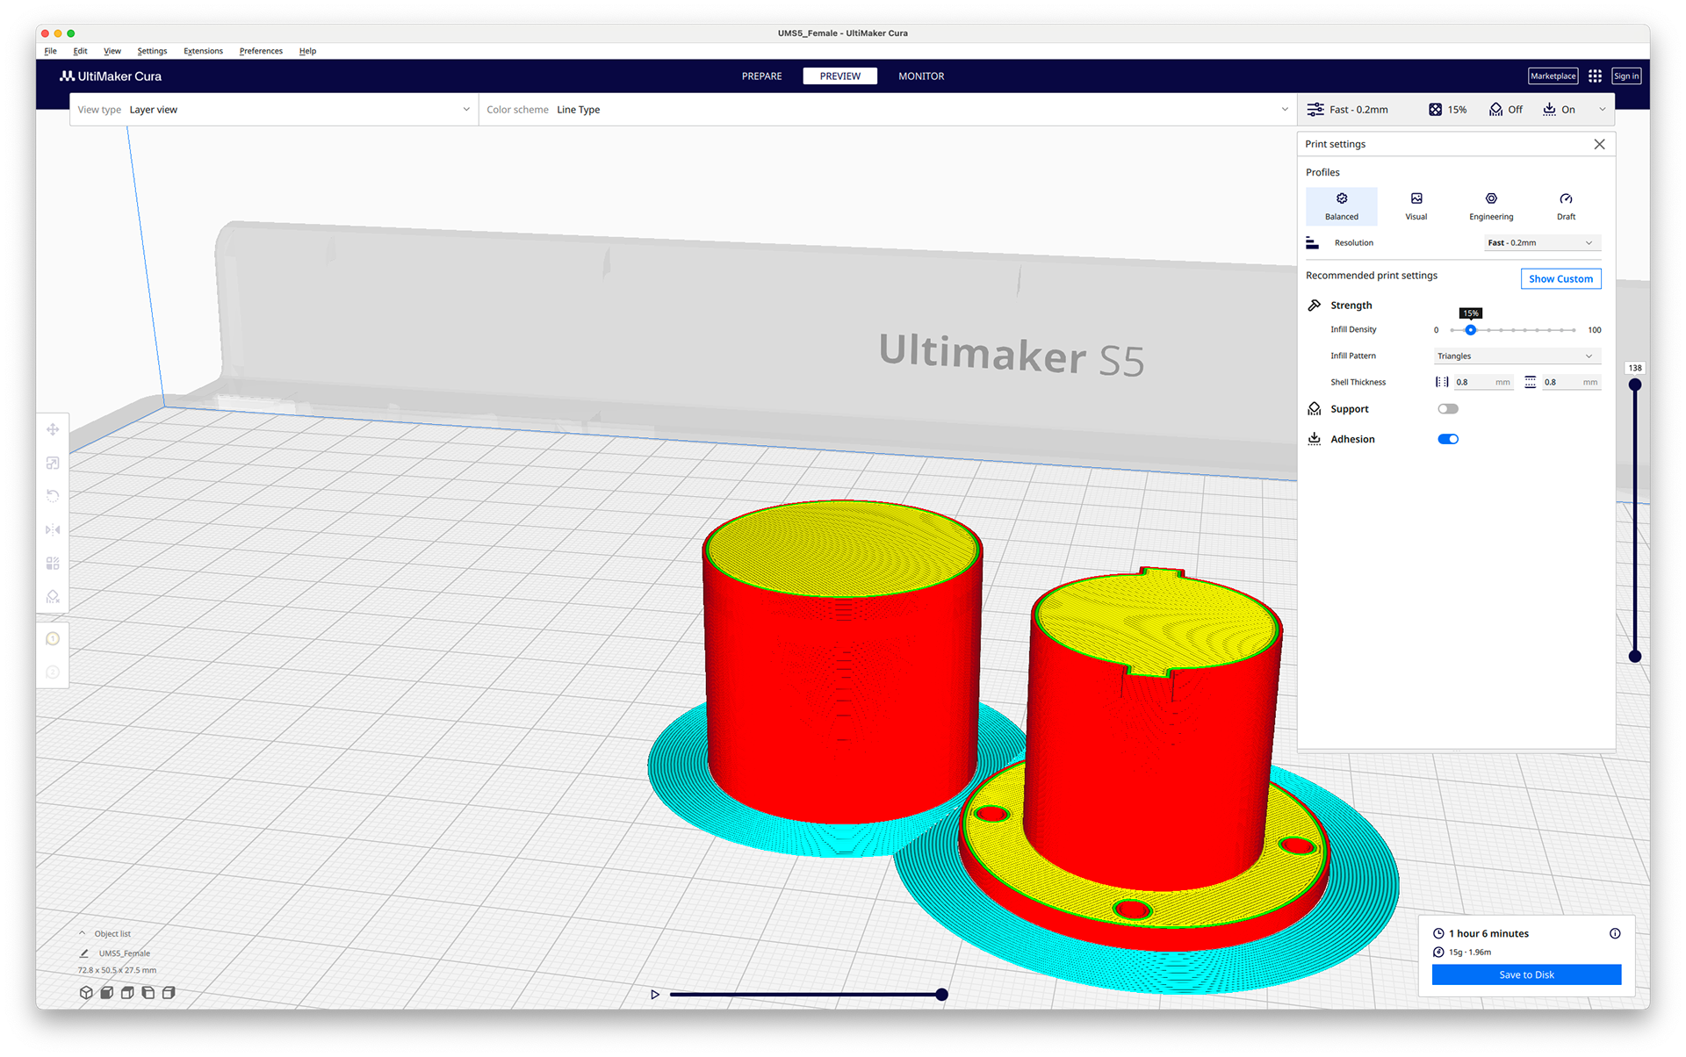Image resolution: width=1686 pixels, height=1057 pixels.
Task: Click the Infill Density slider handle
Action: [1470, 330]
